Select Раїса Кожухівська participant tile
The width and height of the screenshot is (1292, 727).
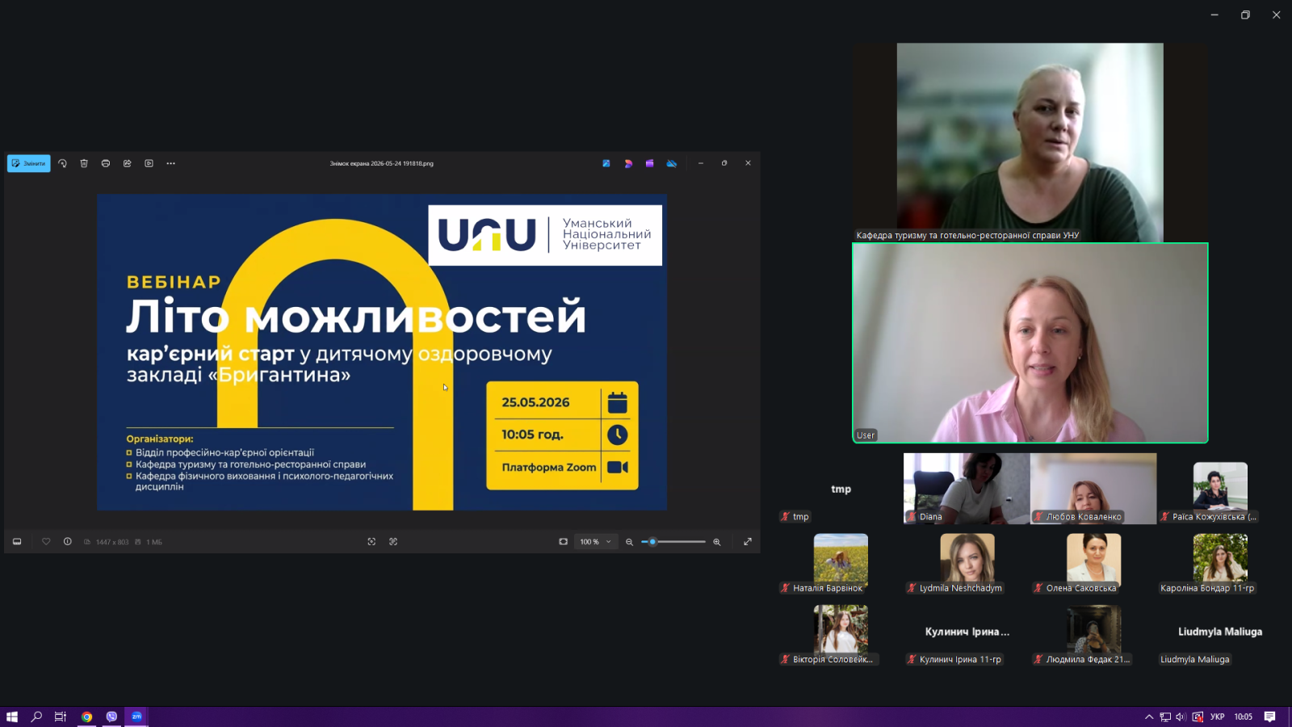click(1220, 490)
